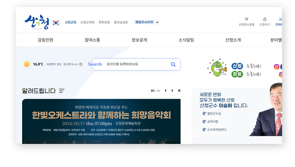
Task: Click the 01 / 06 slide counter
Action: pyautogui.click(x=155, y=91)
